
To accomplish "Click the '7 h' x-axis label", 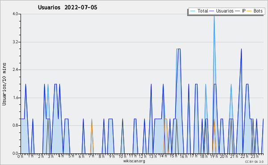I will [x=92, y=156].
